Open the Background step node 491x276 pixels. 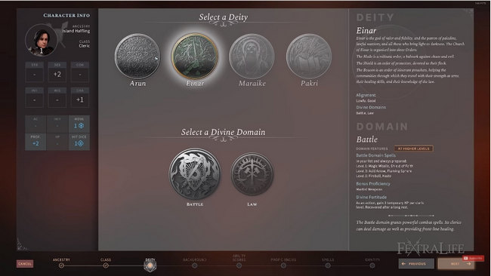194,265
